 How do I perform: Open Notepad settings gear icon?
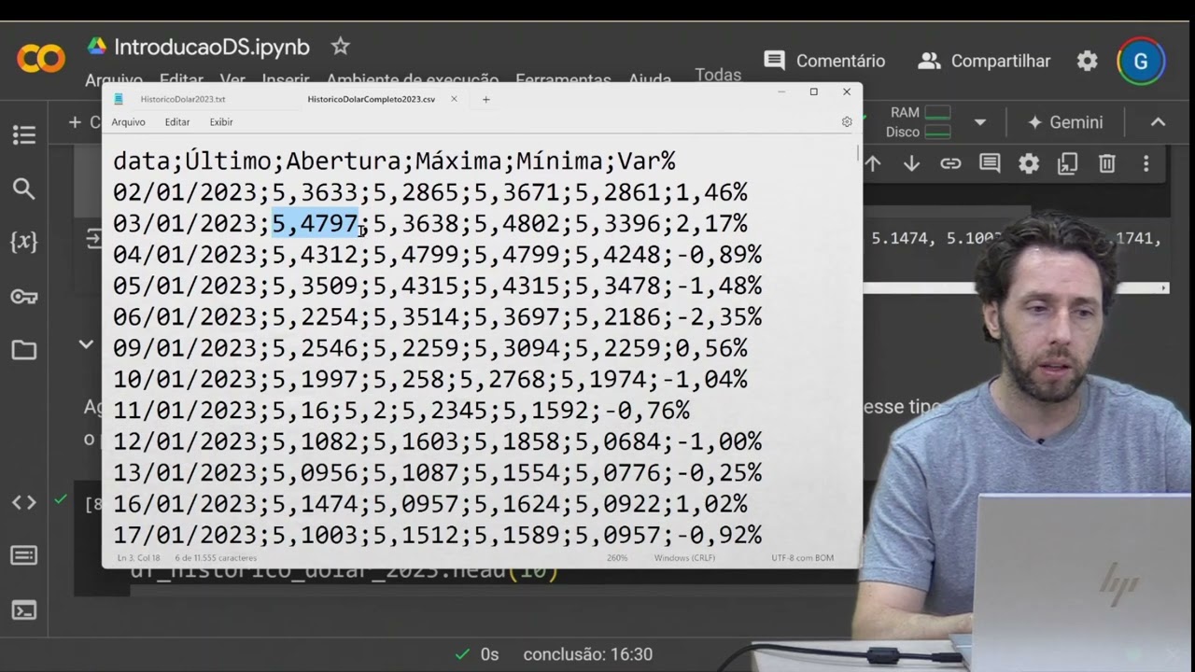pos(847,122)
